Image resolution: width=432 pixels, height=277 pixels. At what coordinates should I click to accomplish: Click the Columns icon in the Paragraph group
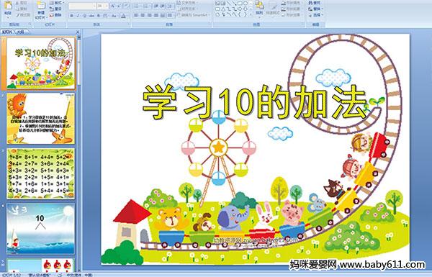(170, 15)
